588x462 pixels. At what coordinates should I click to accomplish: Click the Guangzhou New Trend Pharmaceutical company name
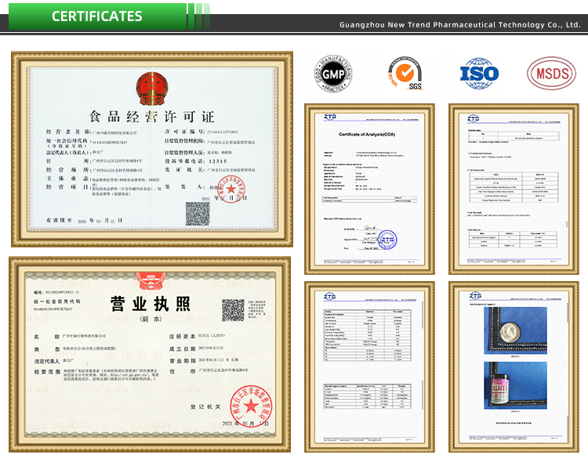tap(459, 25)
